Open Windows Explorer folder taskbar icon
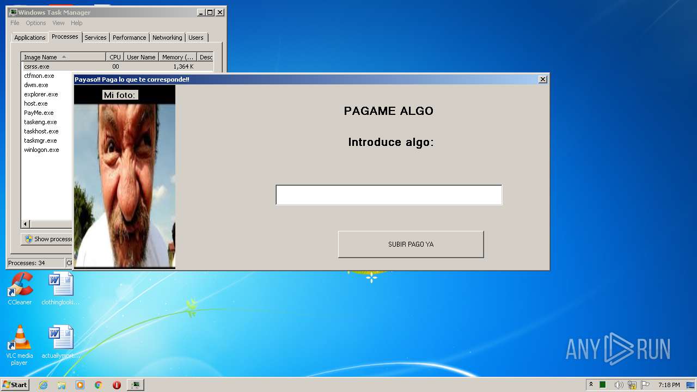 coord(62,385)
